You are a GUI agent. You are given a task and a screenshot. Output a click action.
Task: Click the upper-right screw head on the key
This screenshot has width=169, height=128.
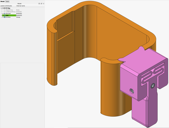[x=153, y=86]
